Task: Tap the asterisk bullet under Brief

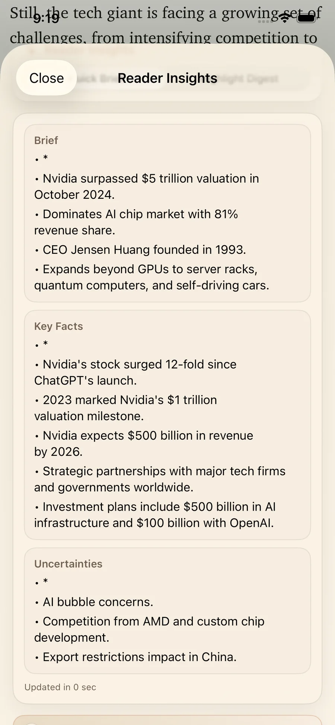Action: 40,159
